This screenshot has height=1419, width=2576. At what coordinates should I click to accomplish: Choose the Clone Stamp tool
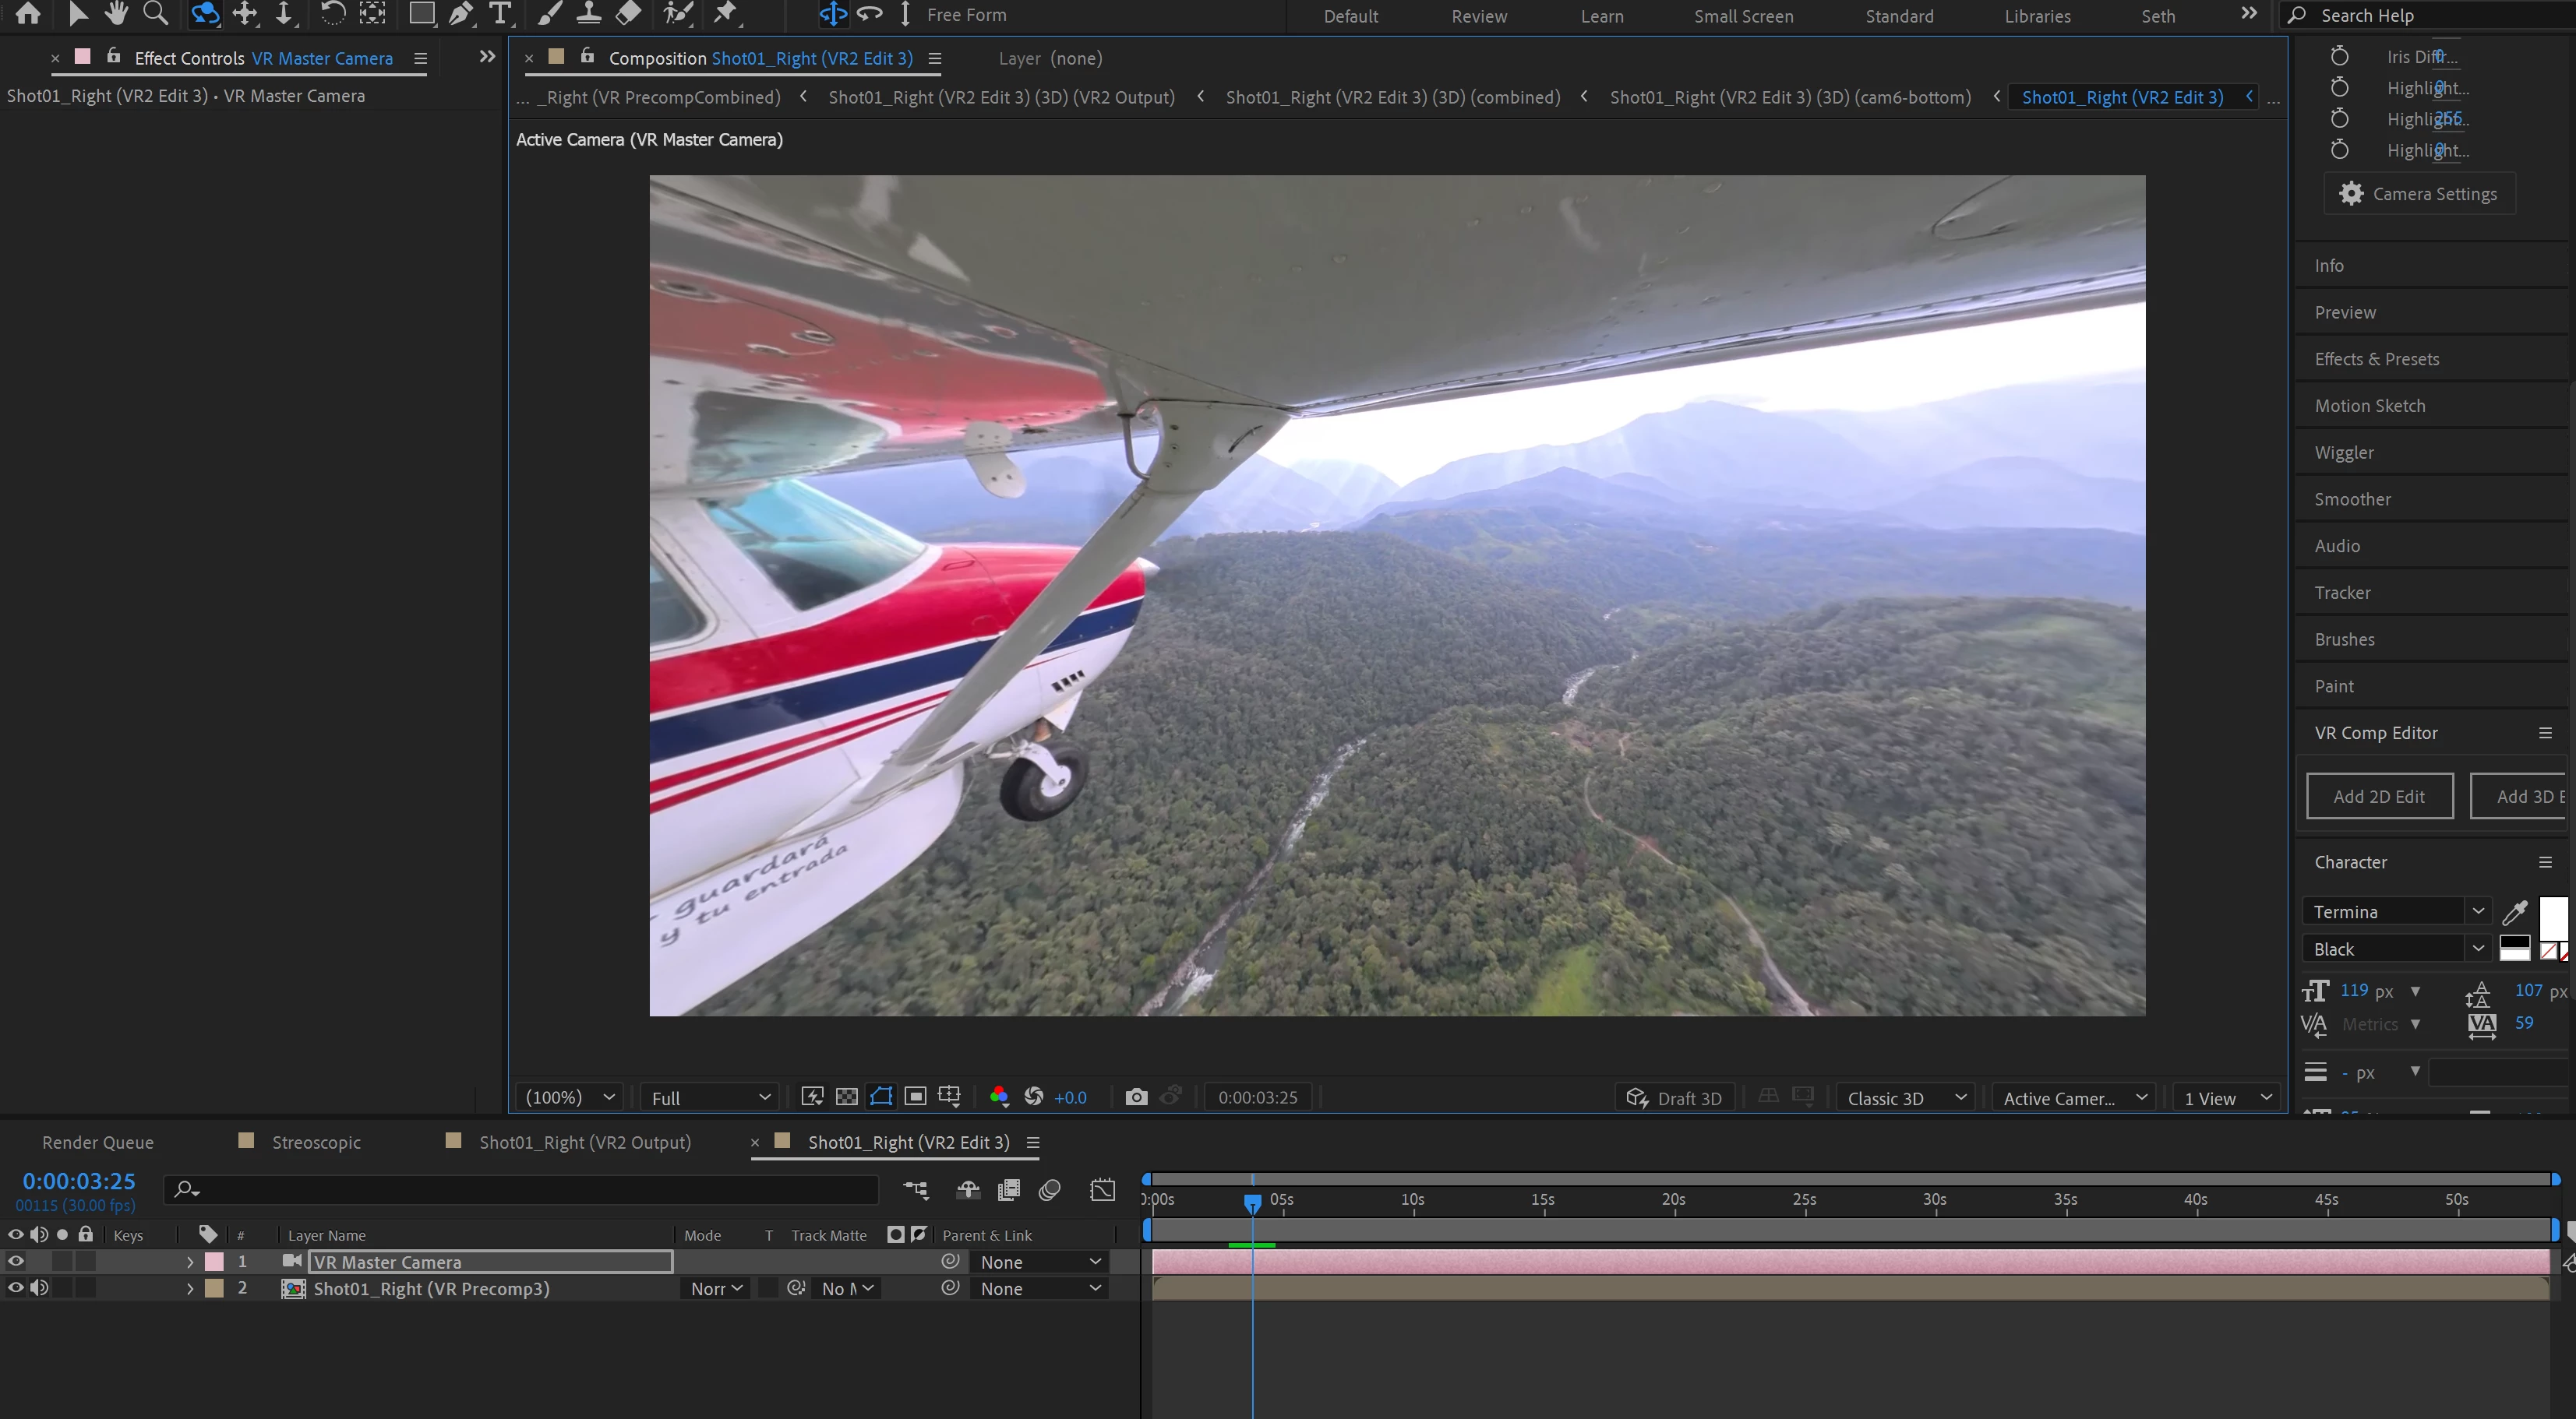click(589, 14)
